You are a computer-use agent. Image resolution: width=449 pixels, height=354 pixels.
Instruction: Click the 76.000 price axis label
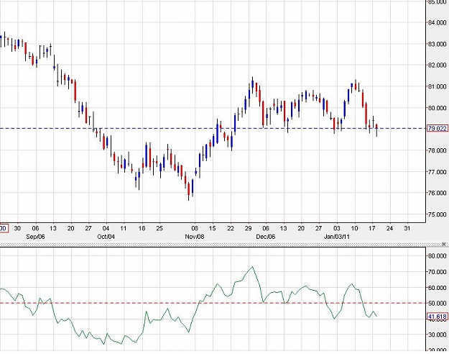pyautogui.click(x=438, y=193)
